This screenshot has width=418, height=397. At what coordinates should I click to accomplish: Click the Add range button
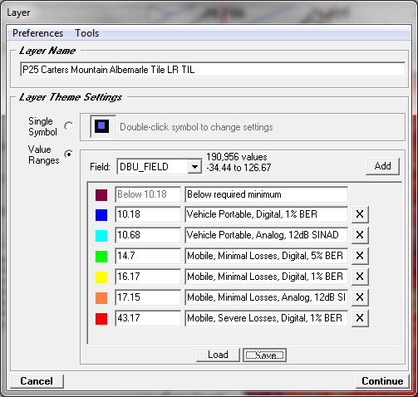pos(382,166)
